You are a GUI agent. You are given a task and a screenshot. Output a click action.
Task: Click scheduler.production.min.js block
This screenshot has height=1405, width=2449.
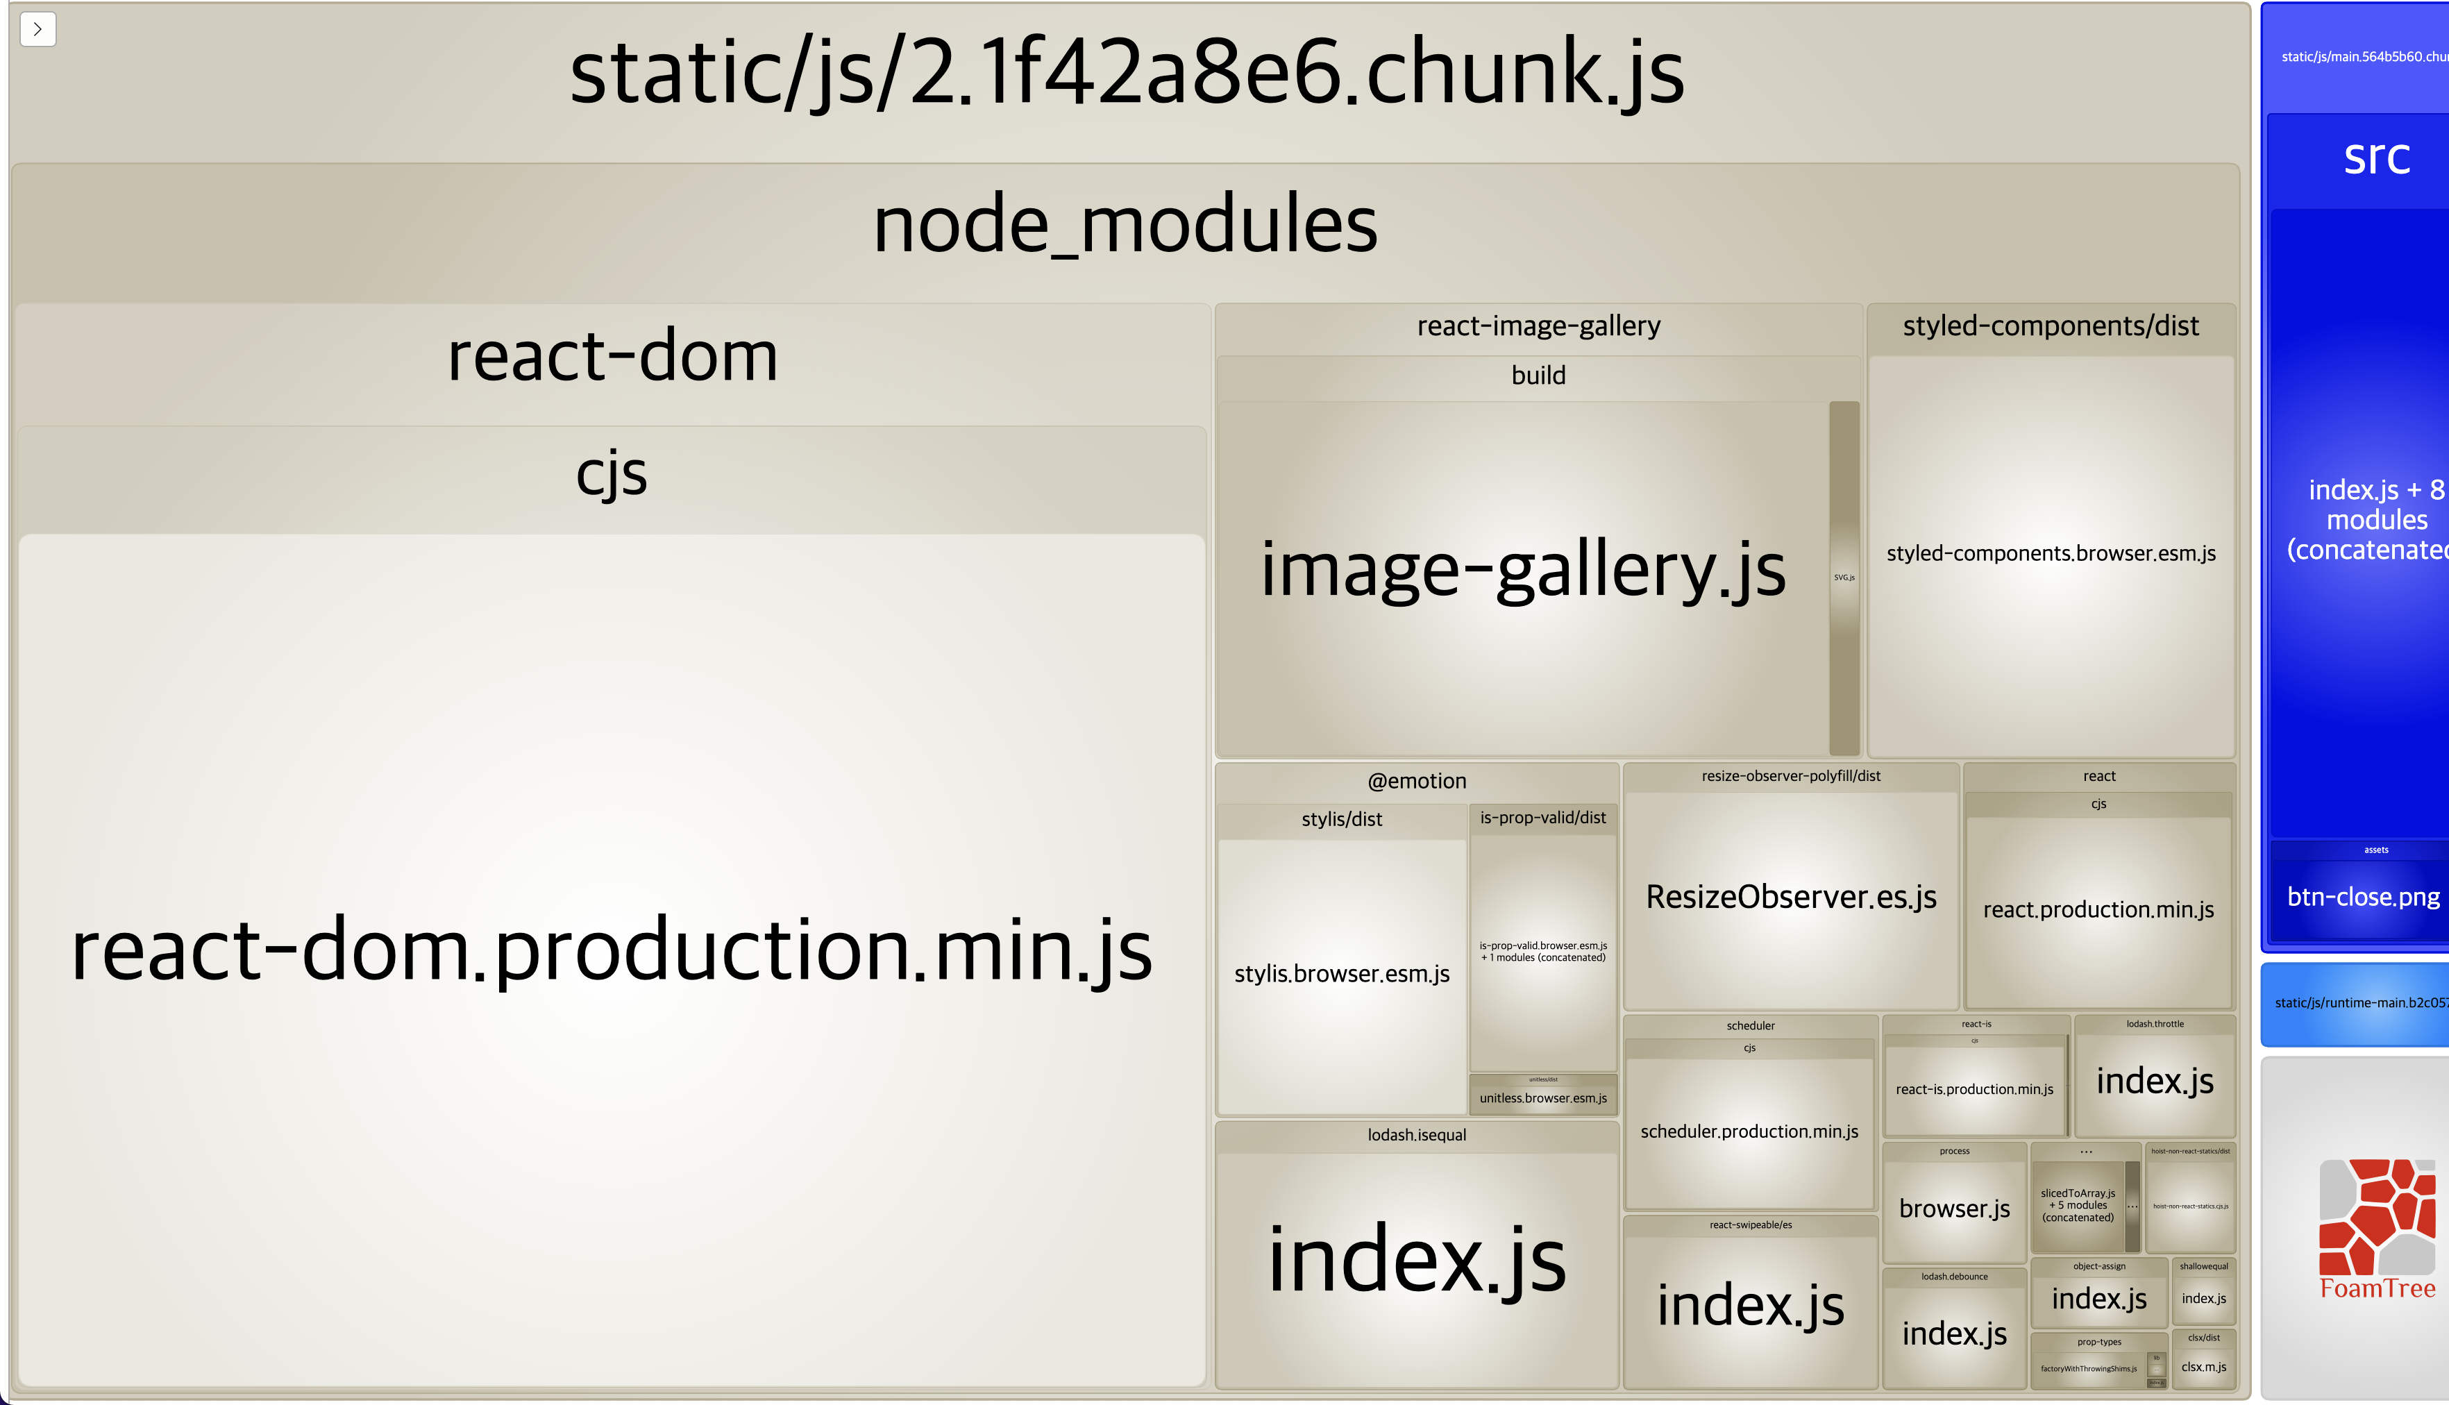1749,1132
